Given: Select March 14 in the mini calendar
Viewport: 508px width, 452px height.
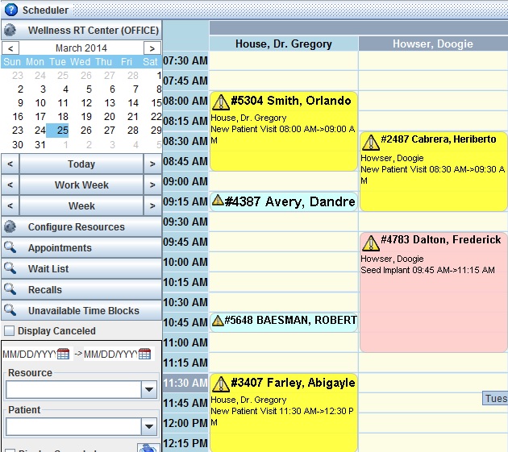Looking at the screenshot, I should tap(133, 103).
